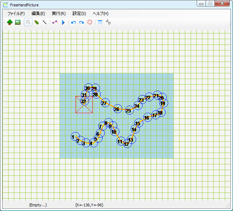
Task: Open the blue window panel icon
Action: [100, 22]
